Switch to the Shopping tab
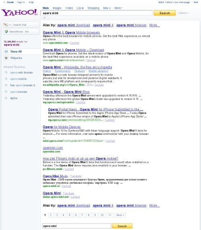201x230 pixels. point(93,8)
